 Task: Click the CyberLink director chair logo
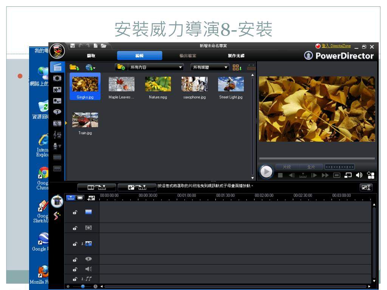click(x=57, y=51)
